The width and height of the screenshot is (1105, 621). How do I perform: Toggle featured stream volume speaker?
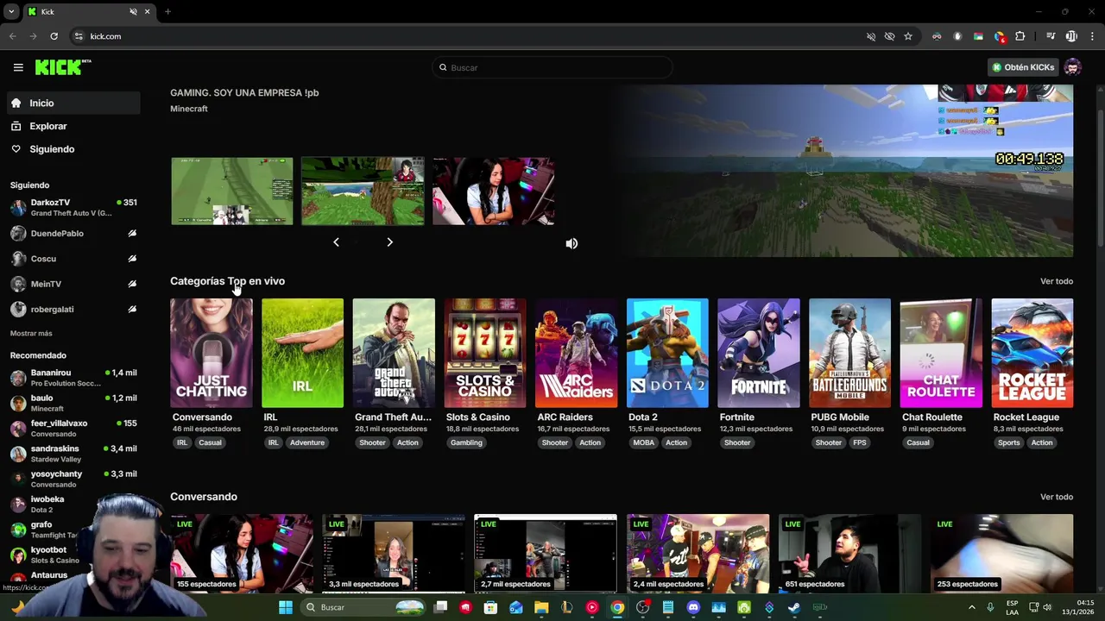[571, 243]
